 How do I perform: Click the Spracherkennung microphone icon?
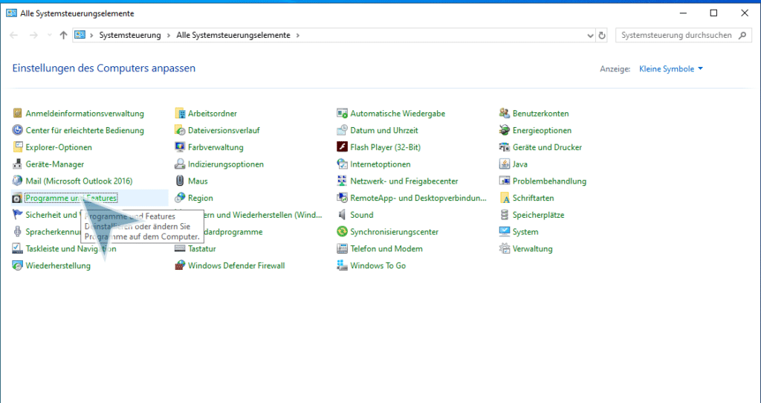click(18, 231)
